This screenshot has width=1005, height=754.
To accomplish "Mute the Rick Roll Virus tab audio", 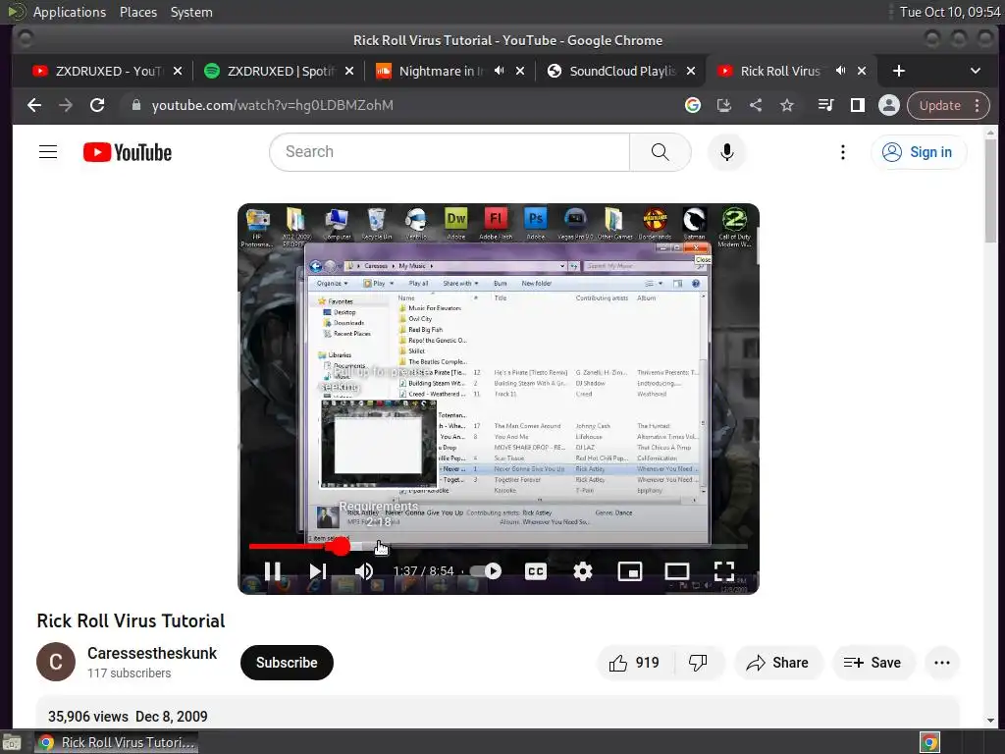I will click(840, 71).
